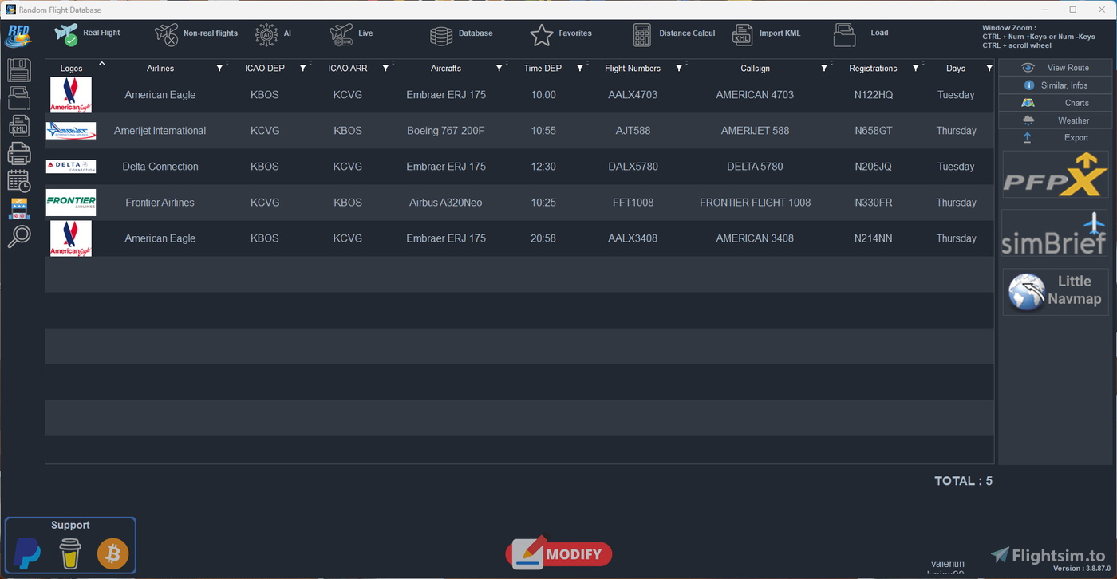Image resolution: width=1117 pixels, height=579 pixels.
Task: Open the schedule calendar-clock icon
Action: 18,180
